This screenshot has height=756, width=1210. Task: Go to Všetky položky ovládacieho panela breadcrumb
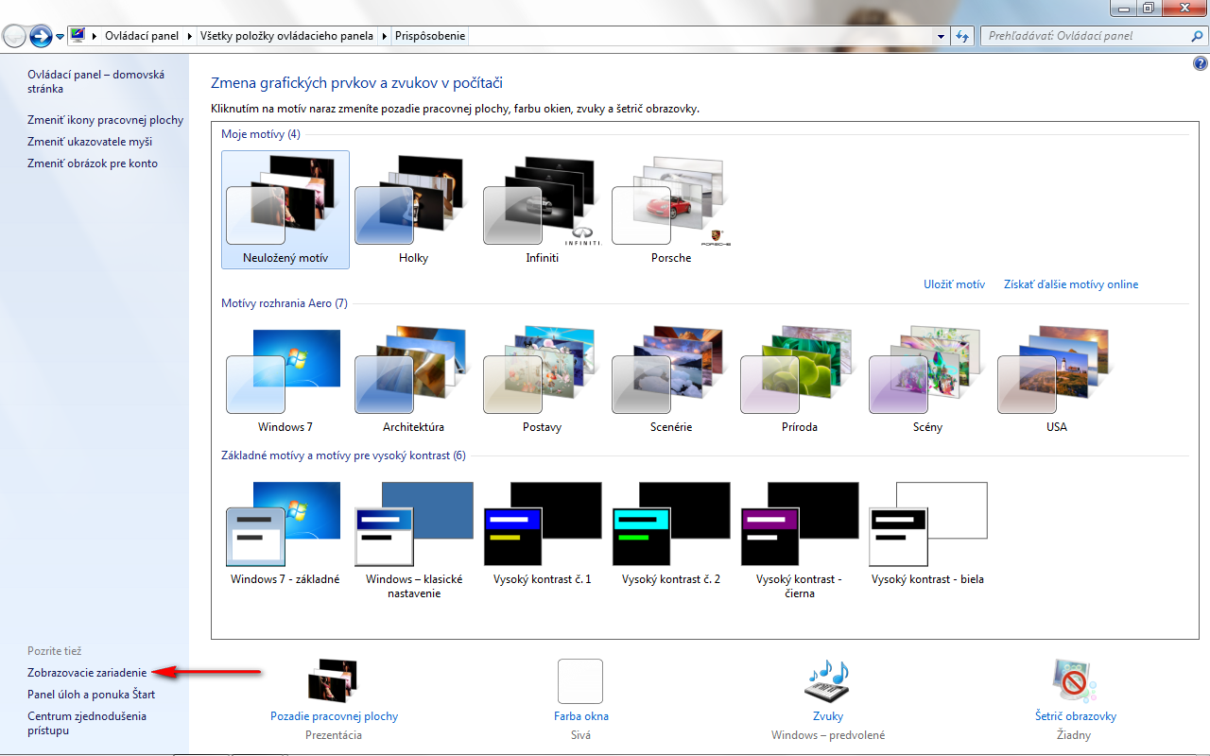(x=287, y=36)
